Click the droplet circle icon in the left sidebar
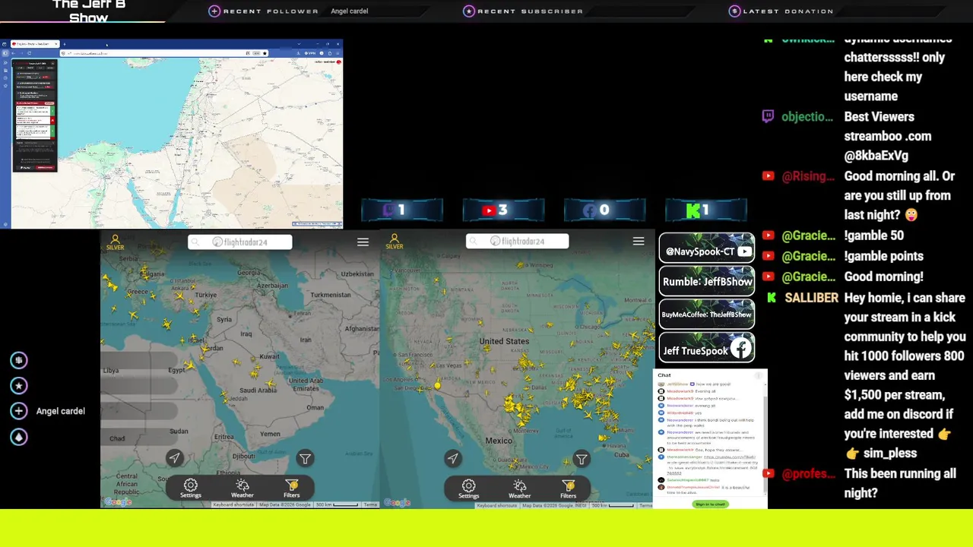Screen dimensions: 973x547 19,437
